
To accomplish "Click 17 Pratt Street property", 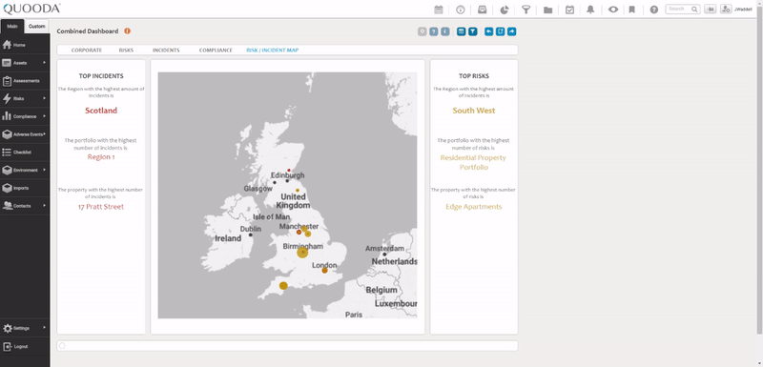I will [101, 207].
